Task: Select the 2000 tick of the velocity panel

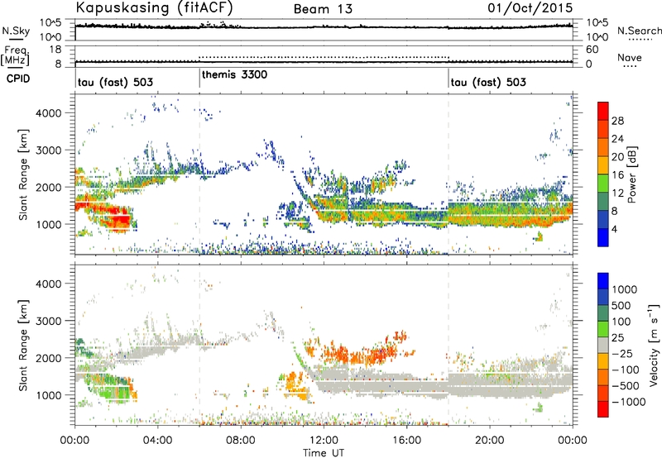Action: tap(48, 358)
